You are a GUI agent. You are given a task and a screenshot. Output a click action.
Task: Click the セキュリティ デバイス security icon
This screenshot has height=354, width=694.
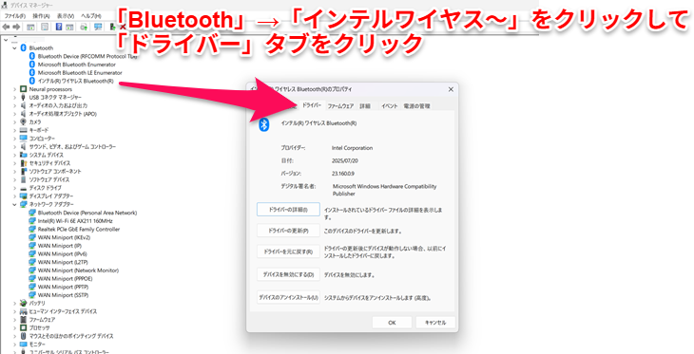click(x=24, y=163)
